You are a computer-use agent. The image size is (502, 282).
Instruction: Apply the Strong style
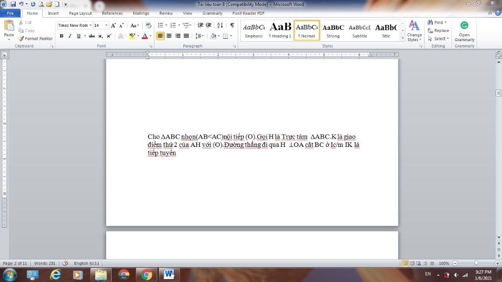[333, 30]
